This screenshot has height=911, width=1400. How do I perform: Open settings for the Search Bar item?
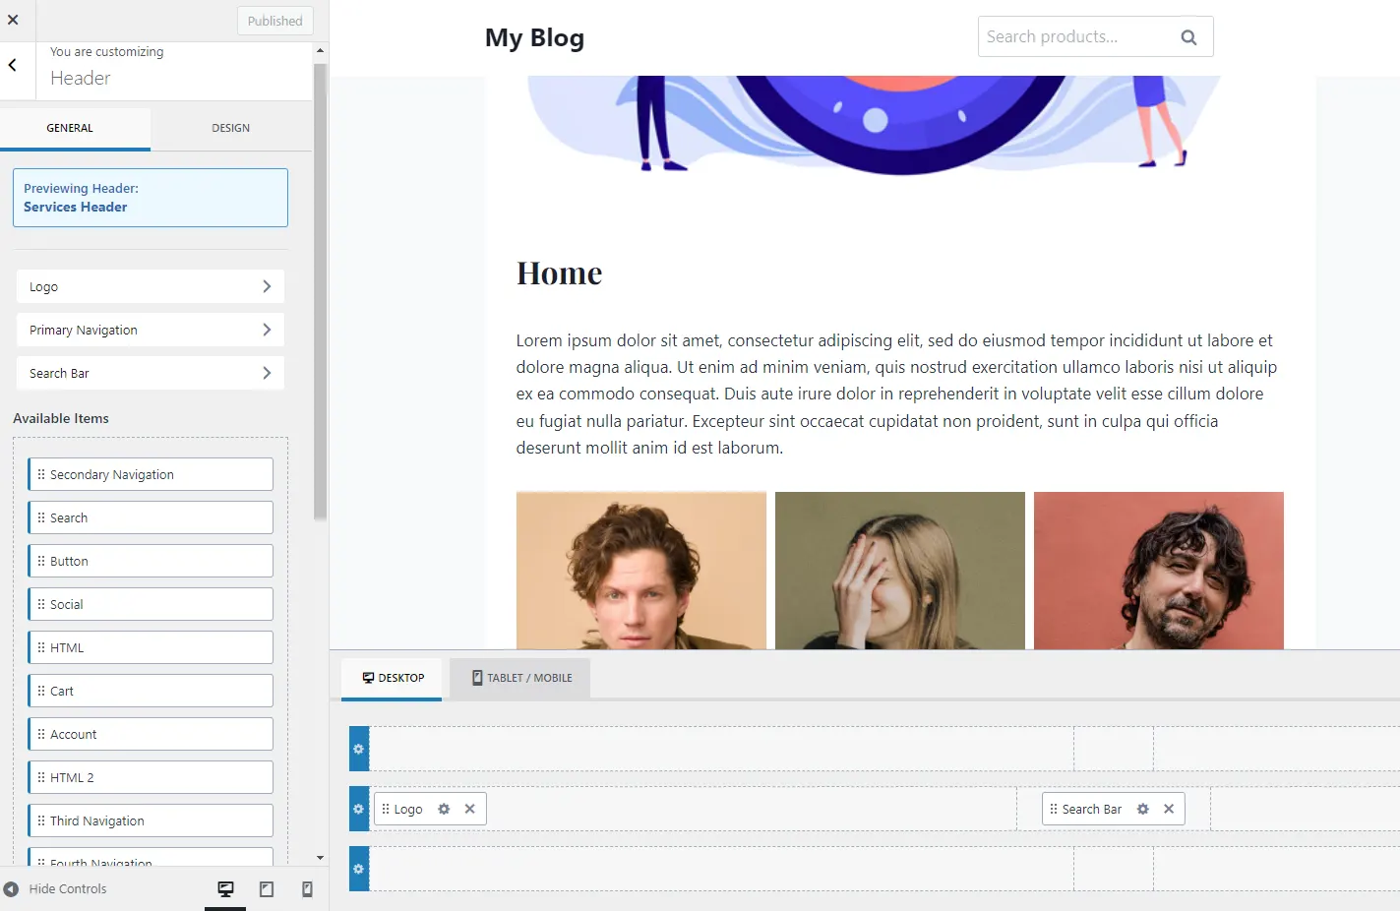1142,808
